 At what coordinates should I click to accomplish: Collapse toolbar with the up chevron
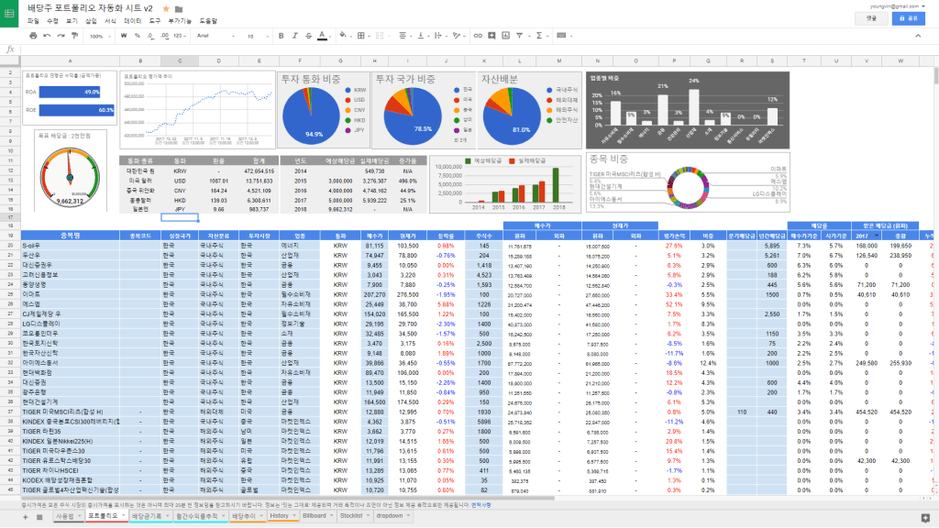[x=918, y=36]
